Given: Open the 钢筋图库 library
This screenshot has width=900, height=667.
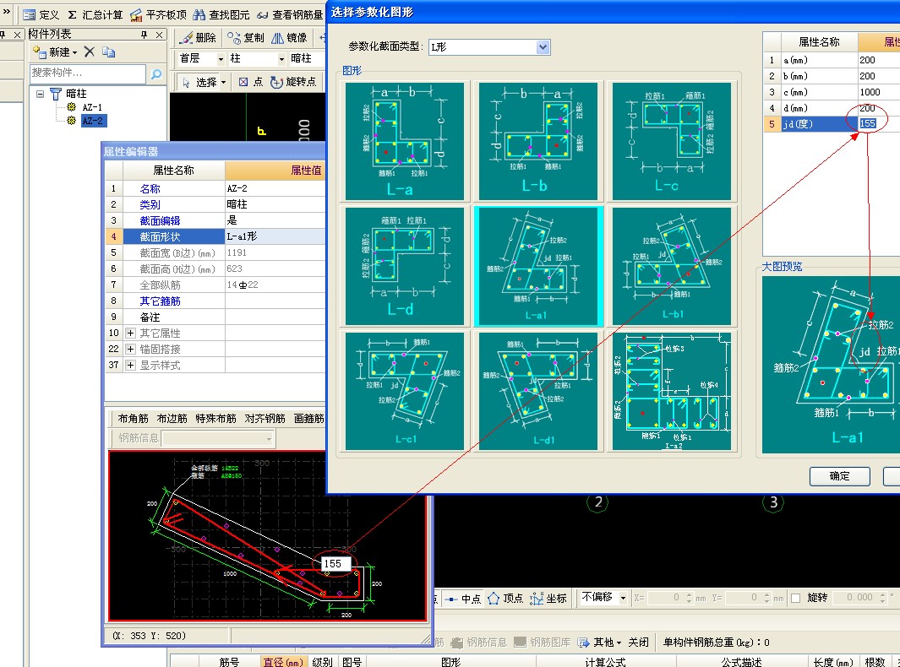Looking at the screenshot, I should (x=542, y=643).
